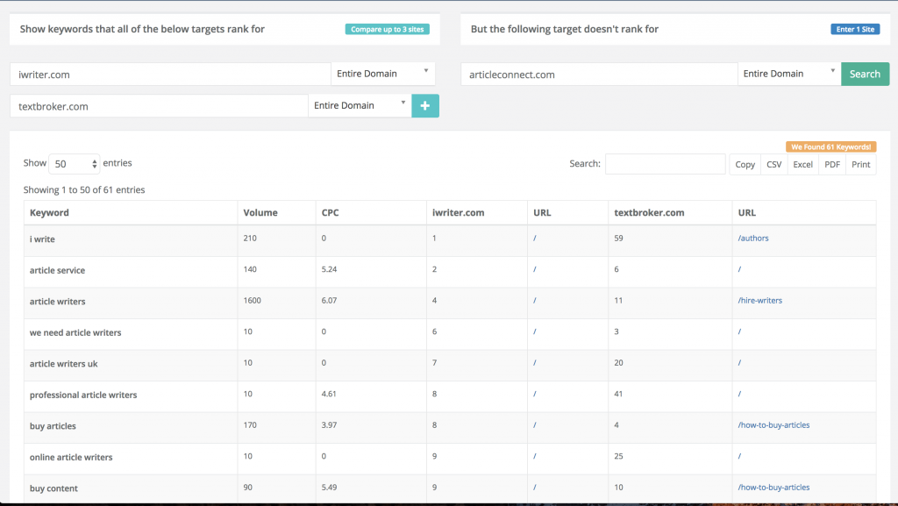Screen dimensions: 898x506
Task: Select the keyword 'buy content'
Action: click(53, 488)
